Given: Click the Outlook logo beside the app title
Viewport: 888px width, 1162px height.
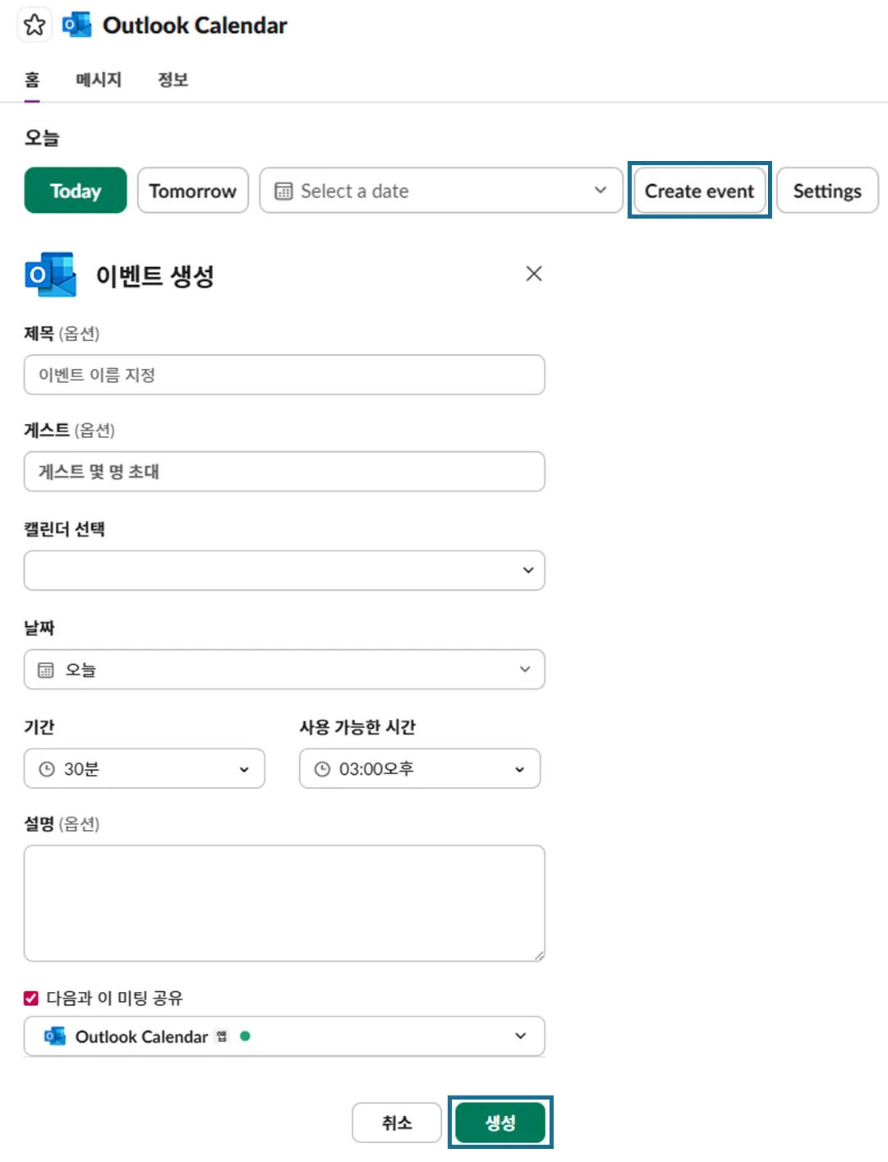Looking at the screenshot, I should [77, 25].
